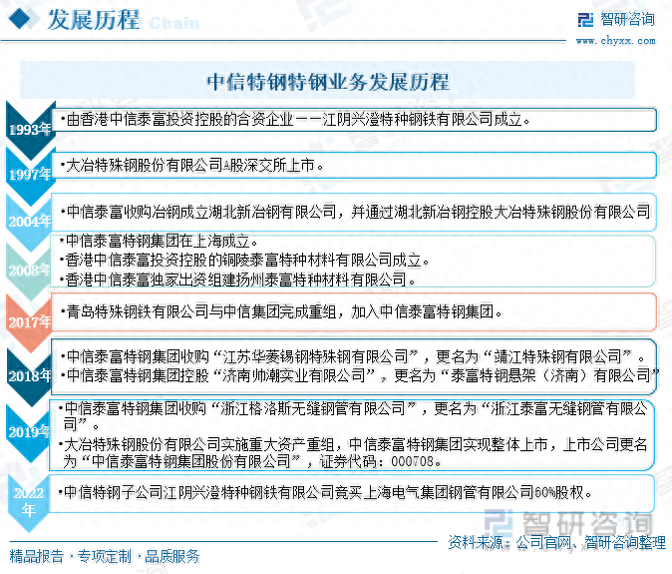This screenshot has height=574, width=672.
Task: Click the line about 铜陵泰富特种材料有限公司成立
Action: (x=244, y=260)
